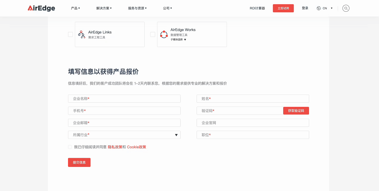This screenshot has width=379, height=191.
Task: Focus the 企业官网 input field
Action: point(253,123)
